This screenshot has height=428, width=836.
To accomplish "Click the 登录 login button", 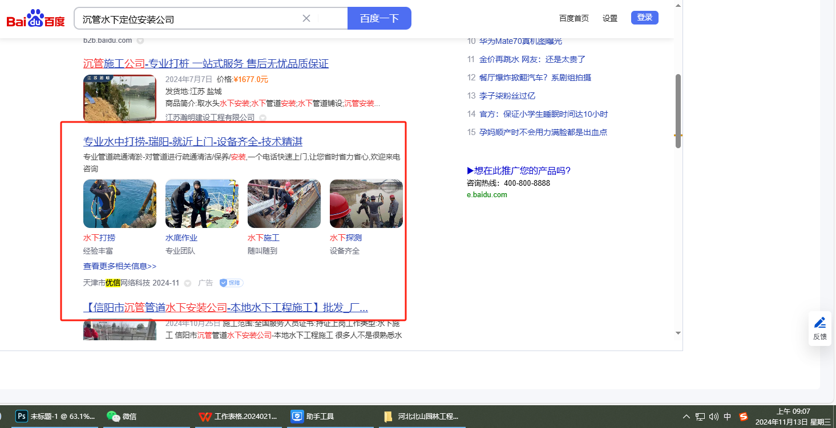I will coord(644,18).
